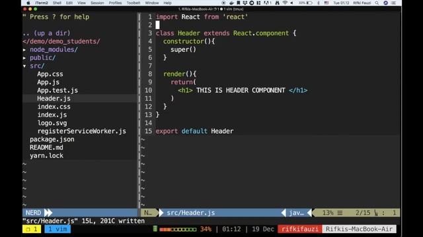
Task: Open package.json in the file tree
Action: pyautogui.click(x=52, y=139)
